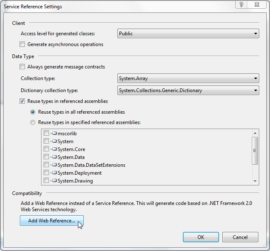
Task: Cancel the Service Reference Settings dialog
Action: pos(240,237)
